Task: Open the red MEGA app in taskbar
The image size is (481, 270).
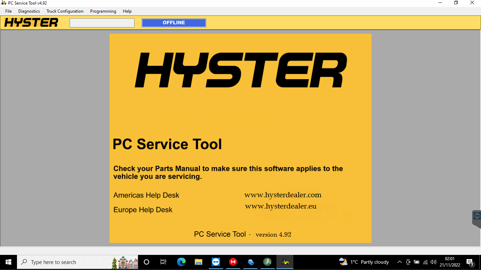Action: click(233, 262)
